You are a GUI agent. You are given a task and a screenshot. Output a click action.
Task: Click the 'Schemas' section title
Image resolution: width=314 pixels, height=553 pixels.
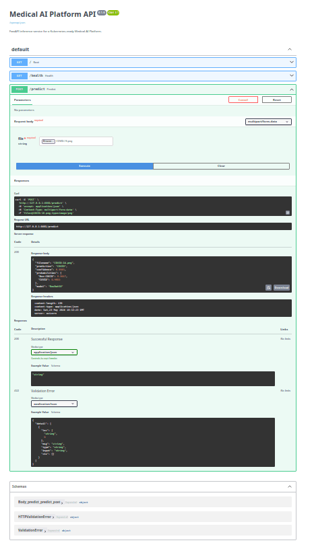click(x=19, y=486)
